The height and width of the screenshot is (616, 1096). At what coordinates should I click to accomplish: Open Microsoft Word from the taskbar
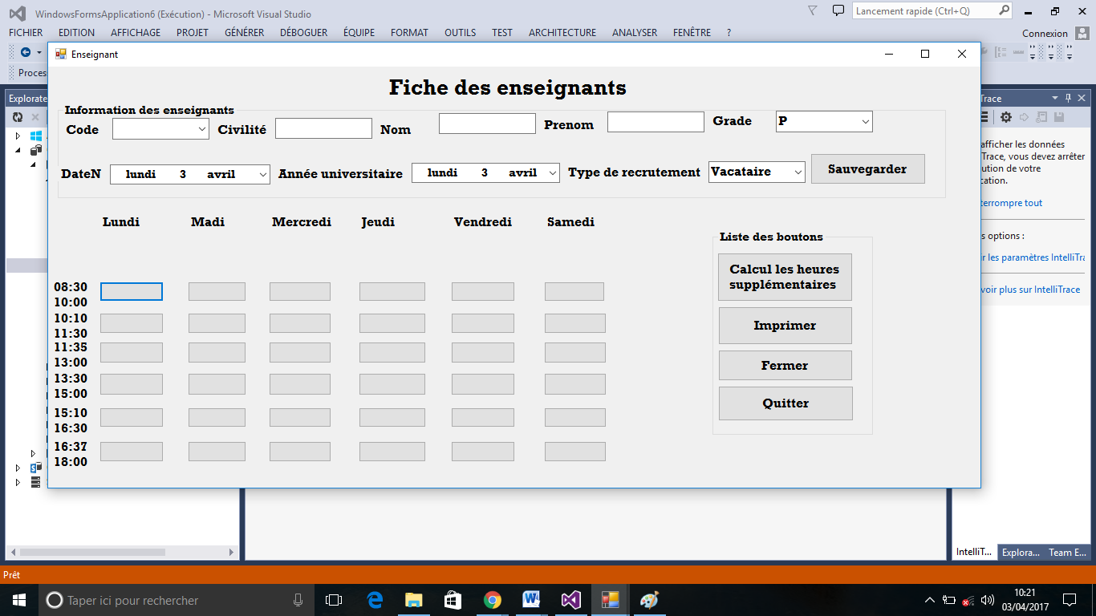(x=531, y=599)
